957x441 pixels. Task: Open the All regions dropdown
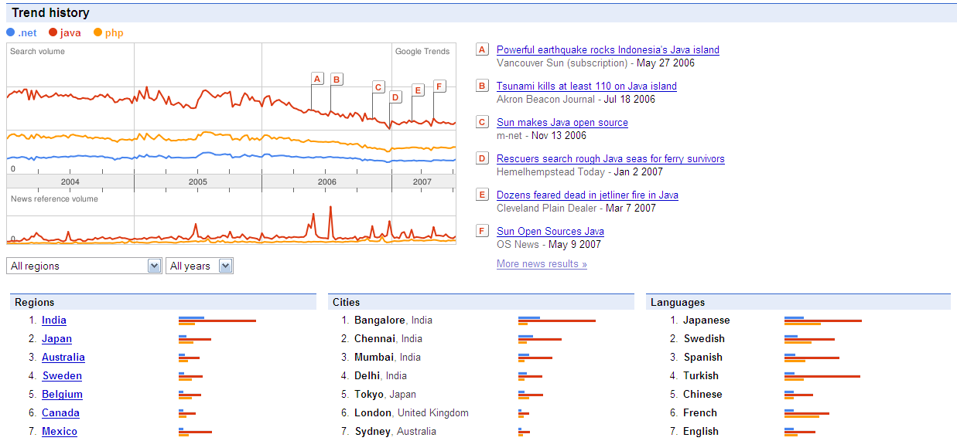point(84,266)
